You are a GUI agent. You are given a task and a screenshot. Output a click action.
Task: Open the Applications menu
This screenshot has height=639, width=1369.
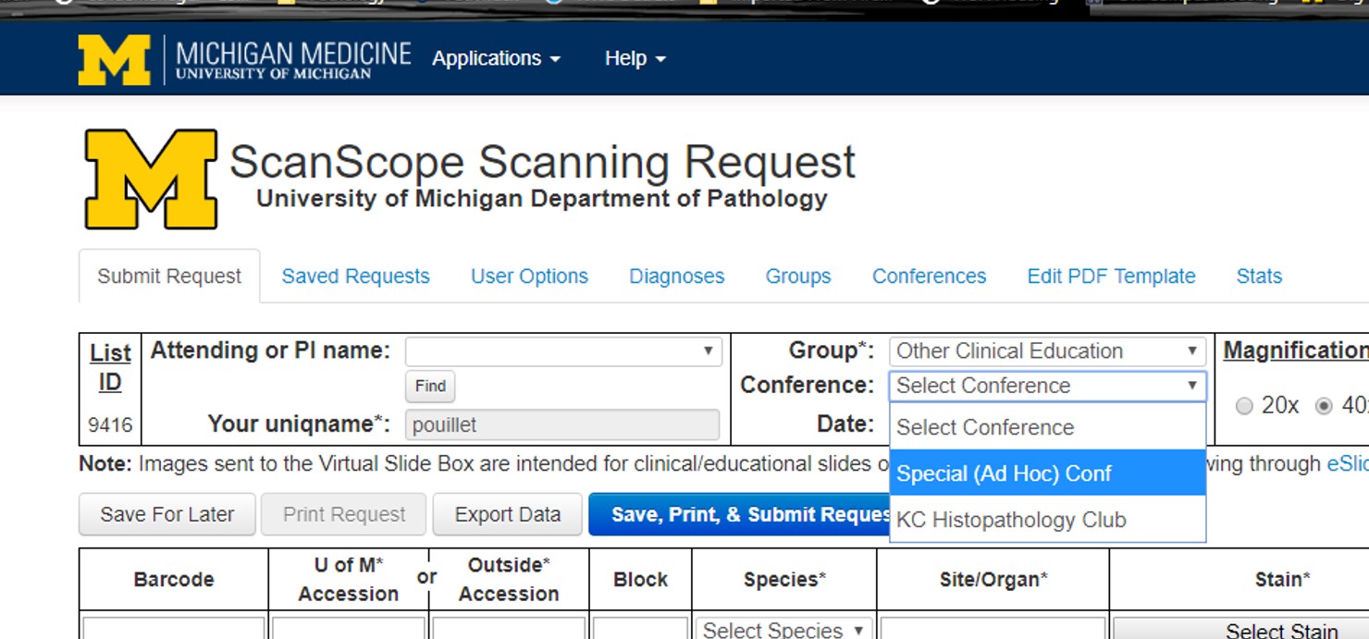pyautogui.click(x=496, y=58)
